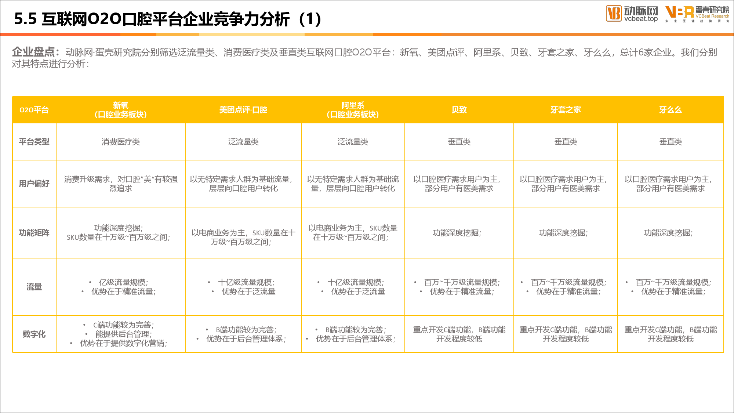Select 泛流量类 cell under 美团点评
This screenshot has height=413, width=734.
point(243,142)
